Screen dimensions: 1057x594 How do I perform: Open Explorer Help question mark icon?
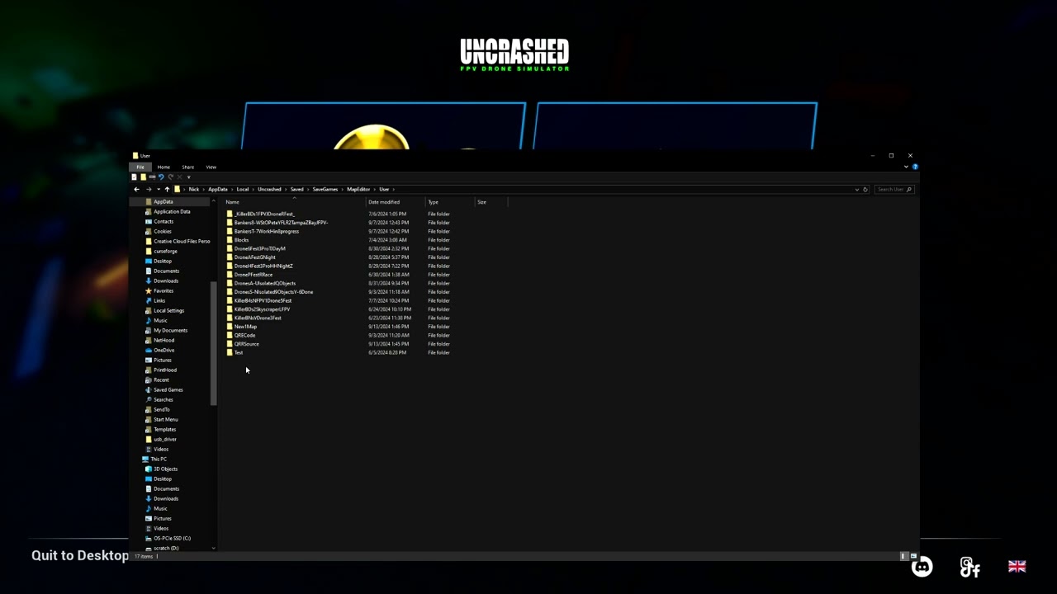tap(915, 167)
